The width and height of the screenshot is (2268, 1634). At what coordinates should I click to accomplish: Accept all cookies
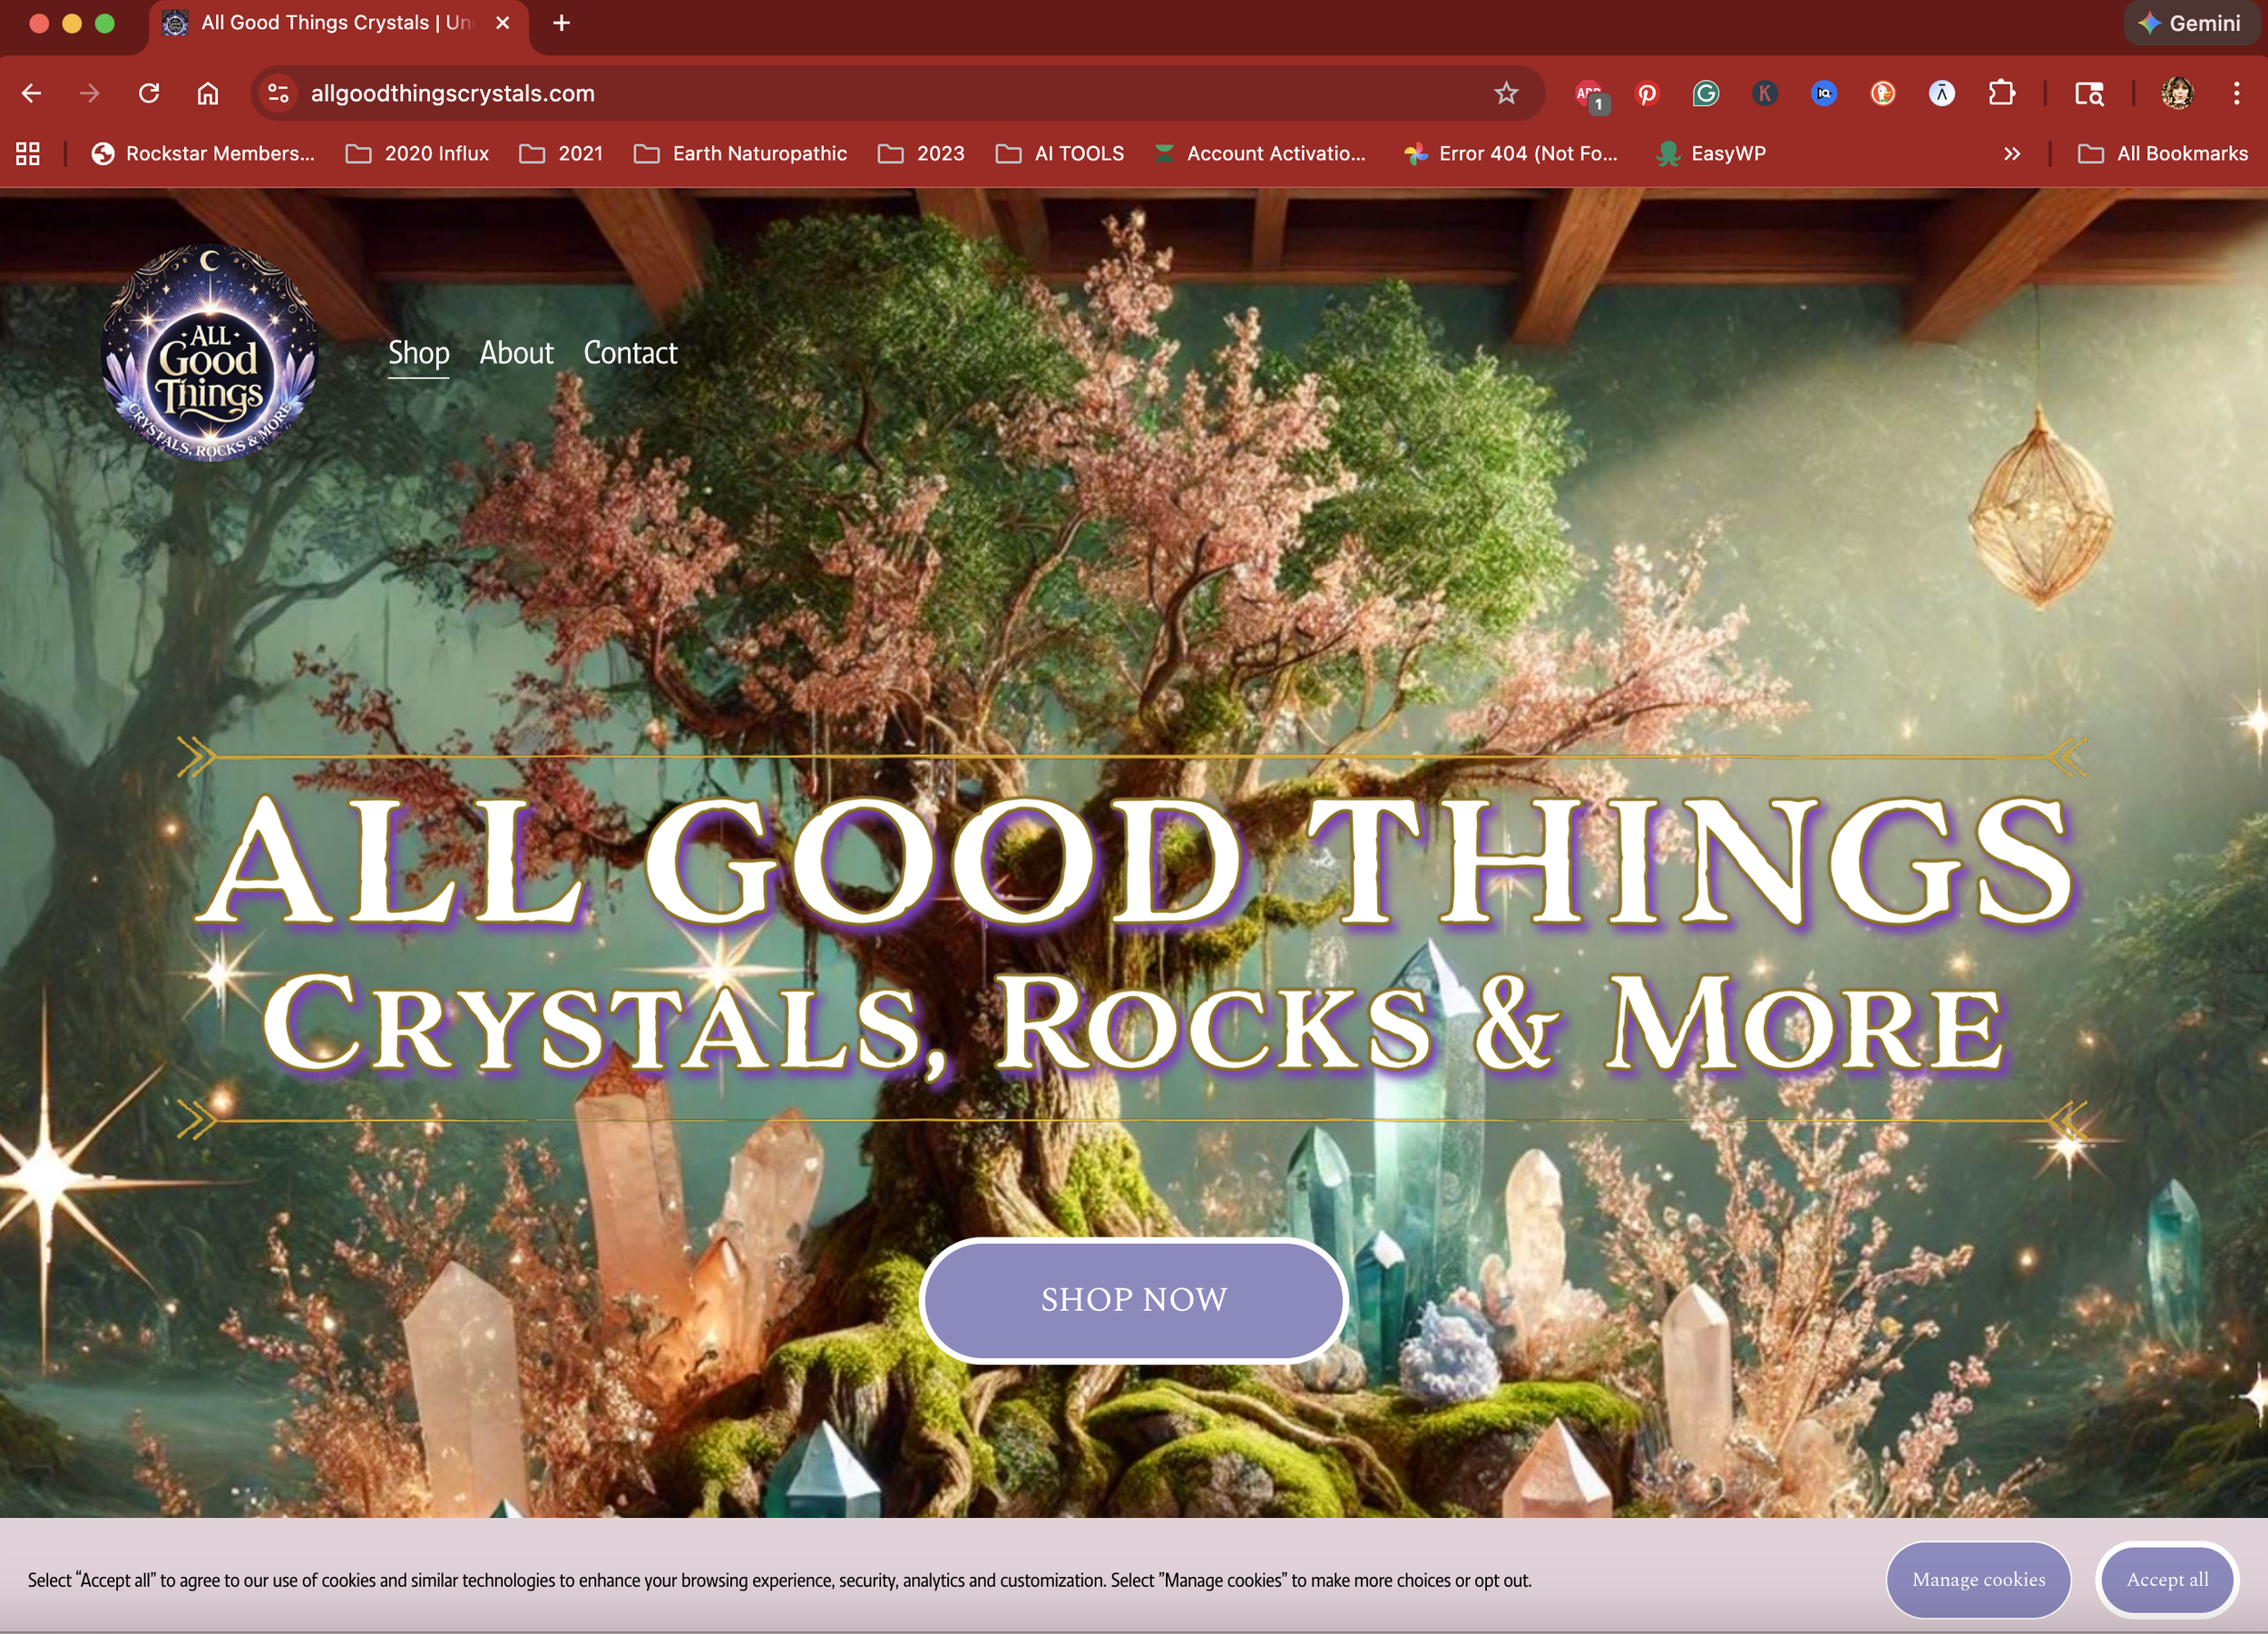(2166, 1579)
